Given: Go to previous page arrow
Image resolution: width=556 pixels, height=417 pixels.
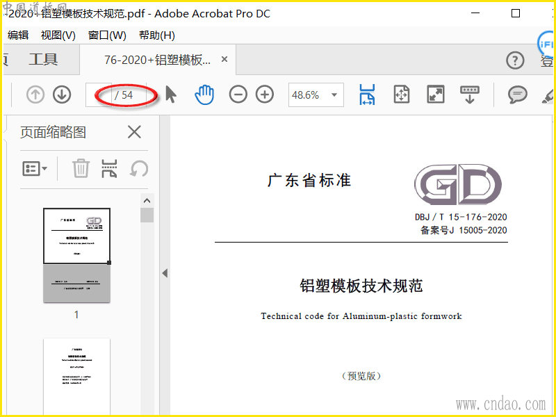Looking at the screenshot, I should pyautogui.click(x=35, y=95).
